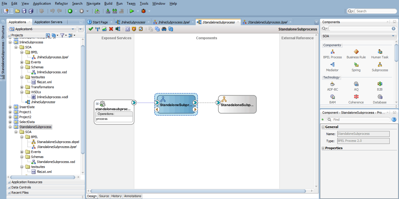Click the SQL worksheet toolbar icon
399x199 pixels.
click(97, 11)
